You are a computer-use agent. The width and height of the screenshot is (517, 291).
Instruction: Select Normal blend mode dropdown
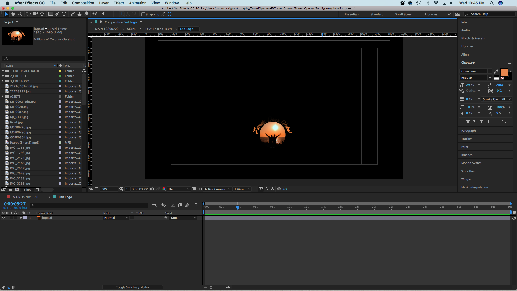coord(116,217)
